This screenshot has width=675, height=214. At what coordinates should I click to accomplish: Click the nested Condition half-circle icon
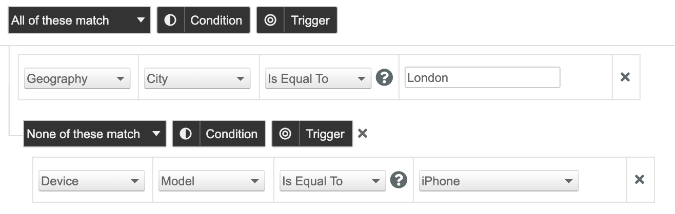(186, 134)
